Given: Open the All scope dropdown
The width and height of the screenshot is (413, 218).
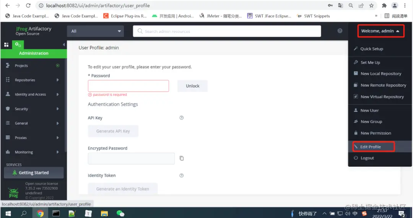Looking at the screenshot, I should pyautogui.click(x=95, y=31).
